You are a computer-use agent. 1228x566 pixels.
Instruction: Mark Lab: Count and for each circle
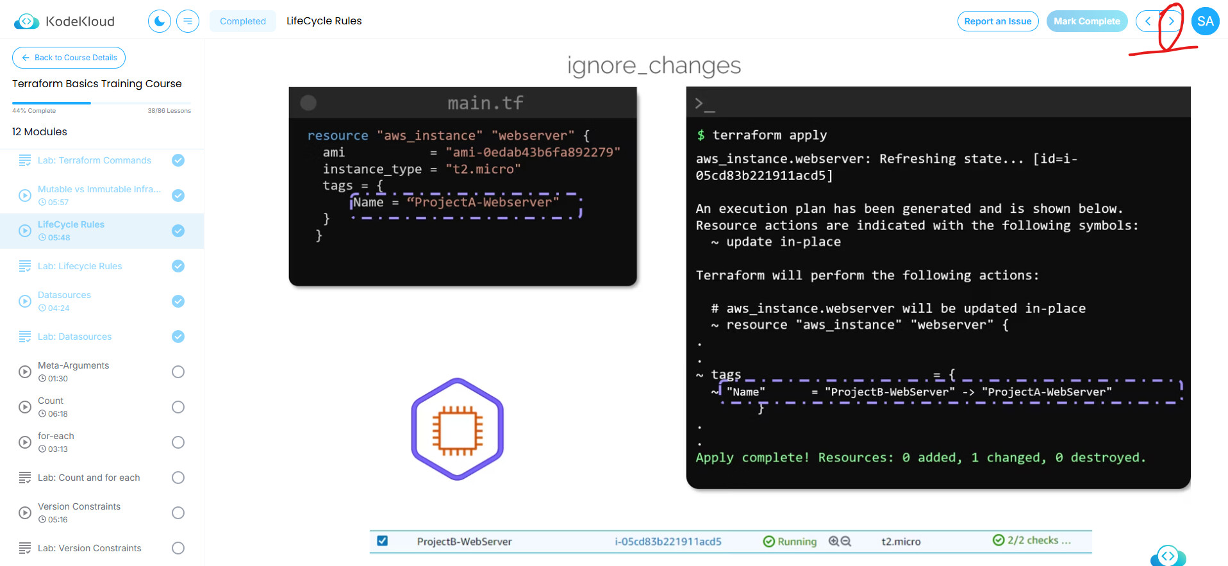178,478
